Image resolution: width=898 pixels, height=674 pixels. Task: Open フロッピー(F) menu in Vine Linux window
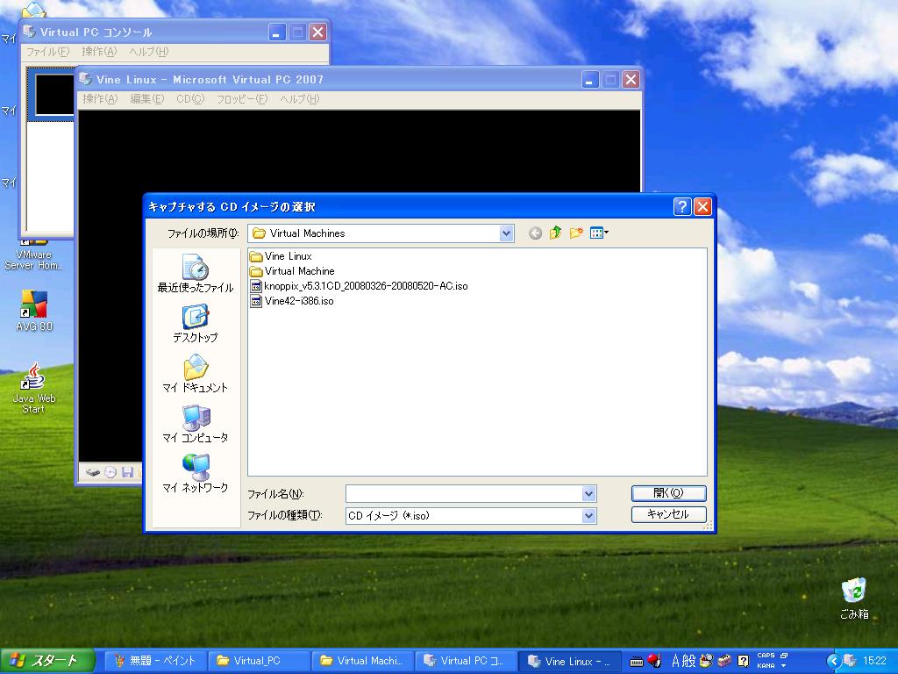click(242, 99)
